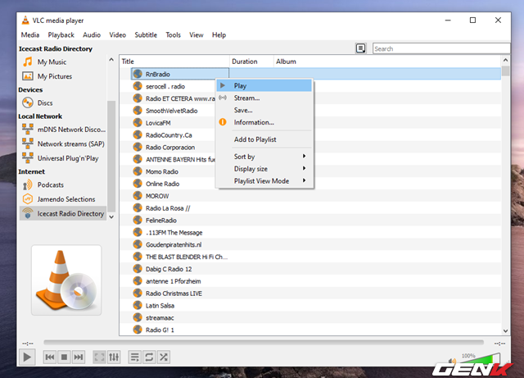Open the Tools menu
This screenshot has width=524, height=378.
pos(173,34)
